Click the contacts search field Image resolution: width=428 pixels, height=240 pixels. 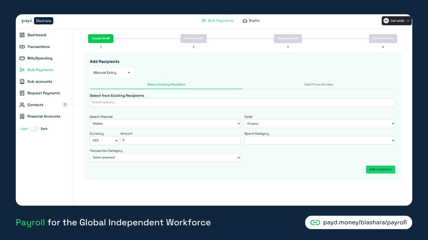coord(243,102)
